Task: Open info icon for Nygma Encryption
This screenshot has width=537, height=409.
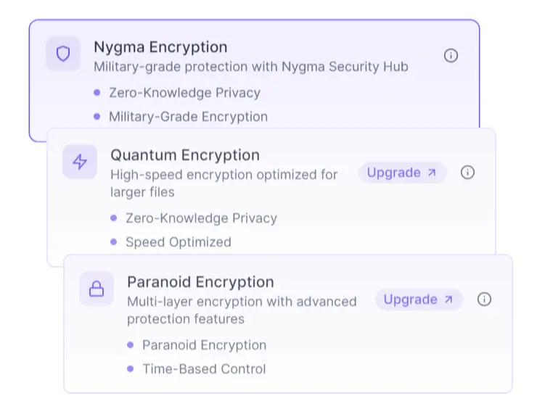Action: [451, 55]
